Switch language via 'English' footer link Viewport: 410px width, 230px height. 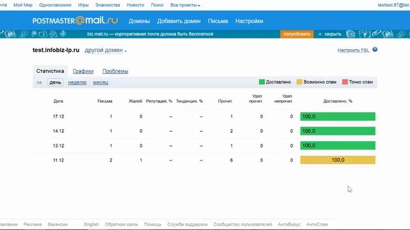tap(91, 224)
